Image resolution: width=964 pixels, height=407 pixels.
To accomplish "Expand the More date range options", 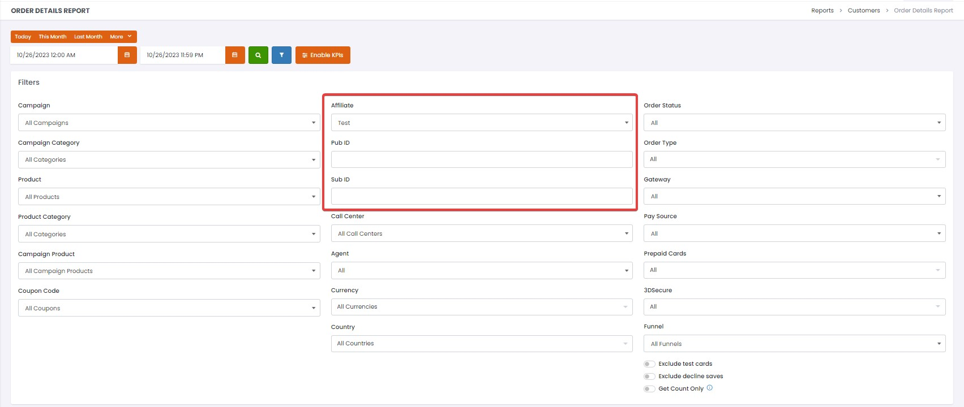I will [121, 37].
